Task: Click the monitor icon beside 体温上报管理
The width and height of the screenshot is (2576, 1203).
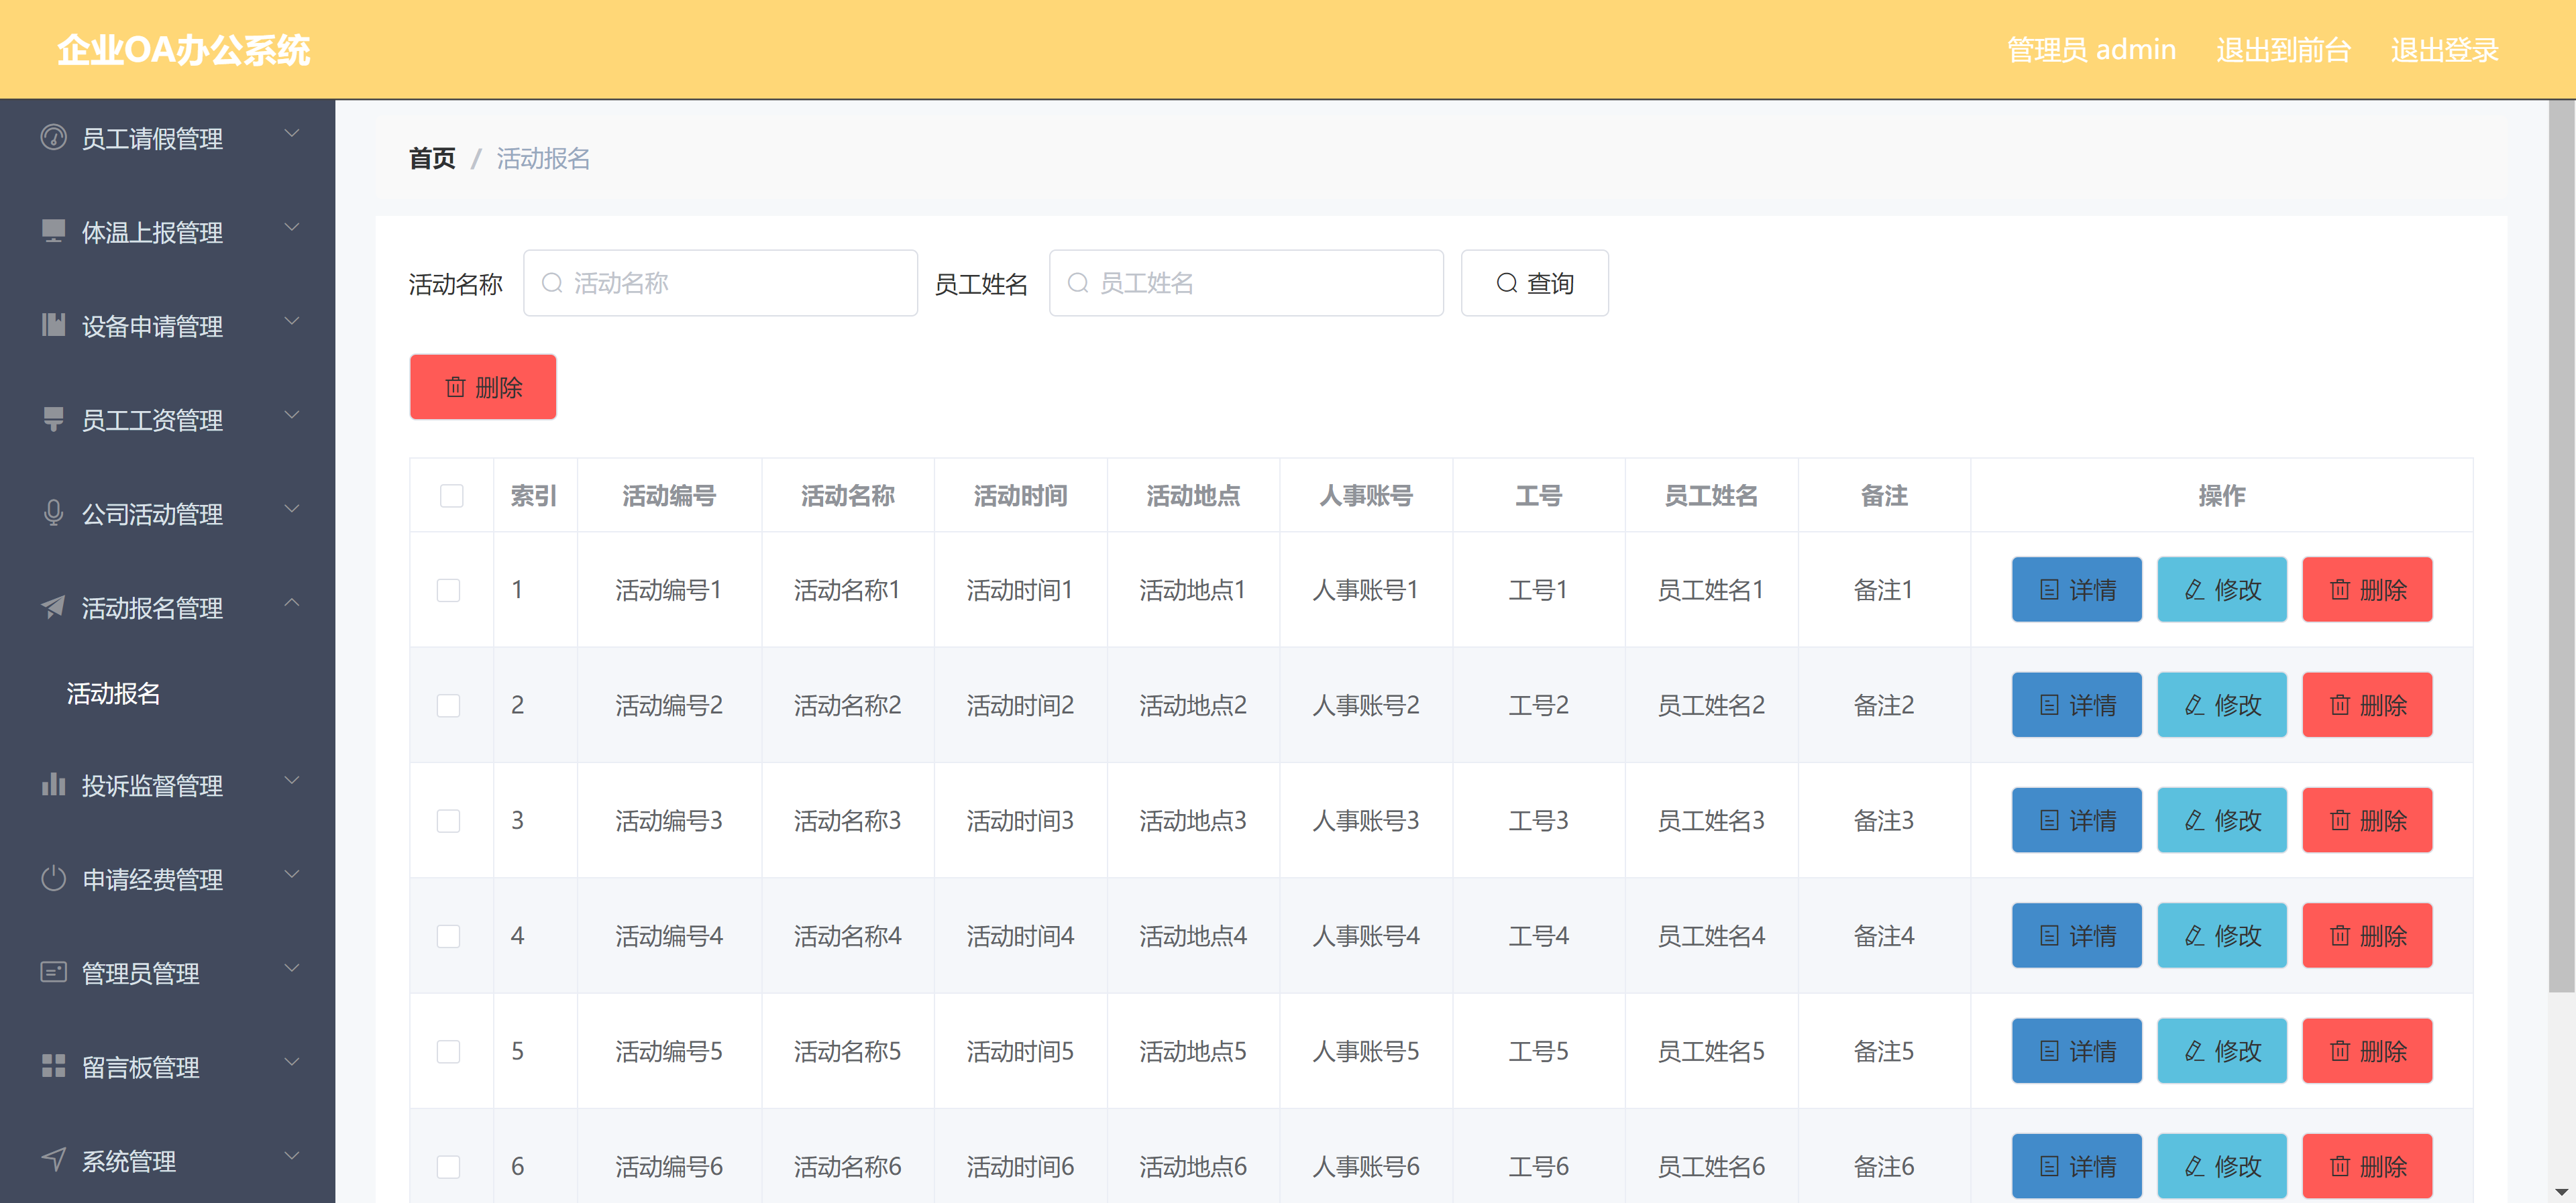Action: (53, 231)
